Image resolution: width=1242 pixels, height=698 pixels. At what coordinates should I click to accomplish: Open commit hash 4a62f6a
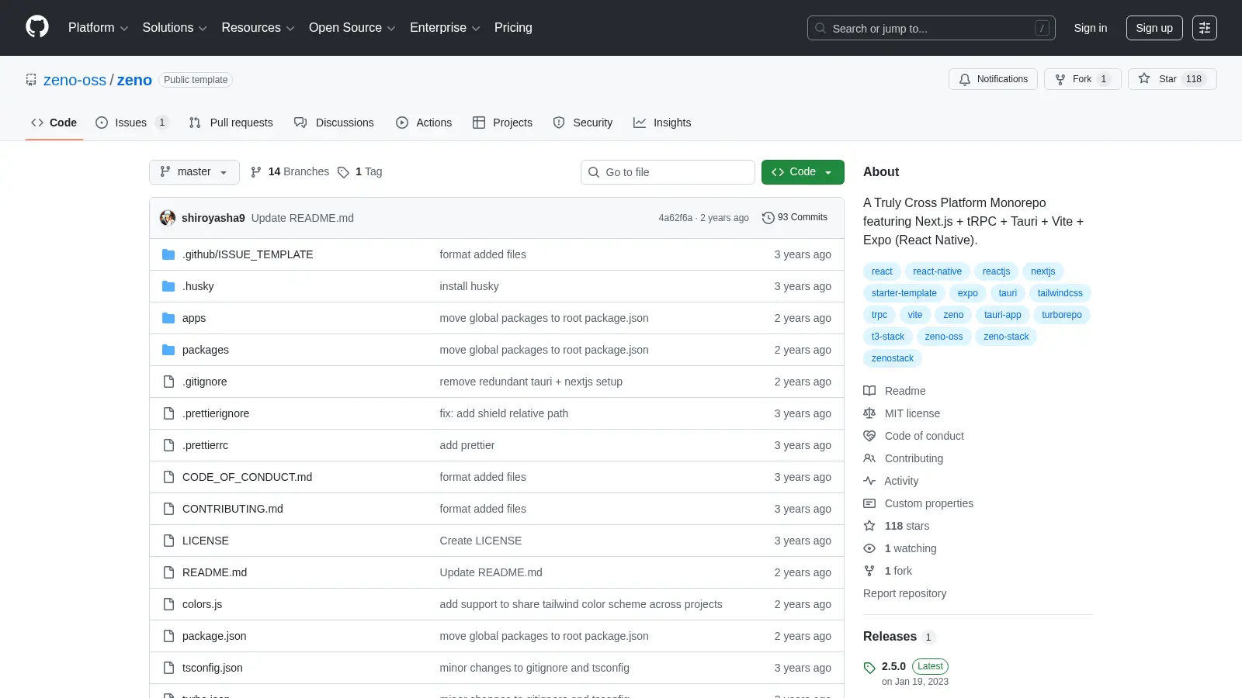[675, 218]
